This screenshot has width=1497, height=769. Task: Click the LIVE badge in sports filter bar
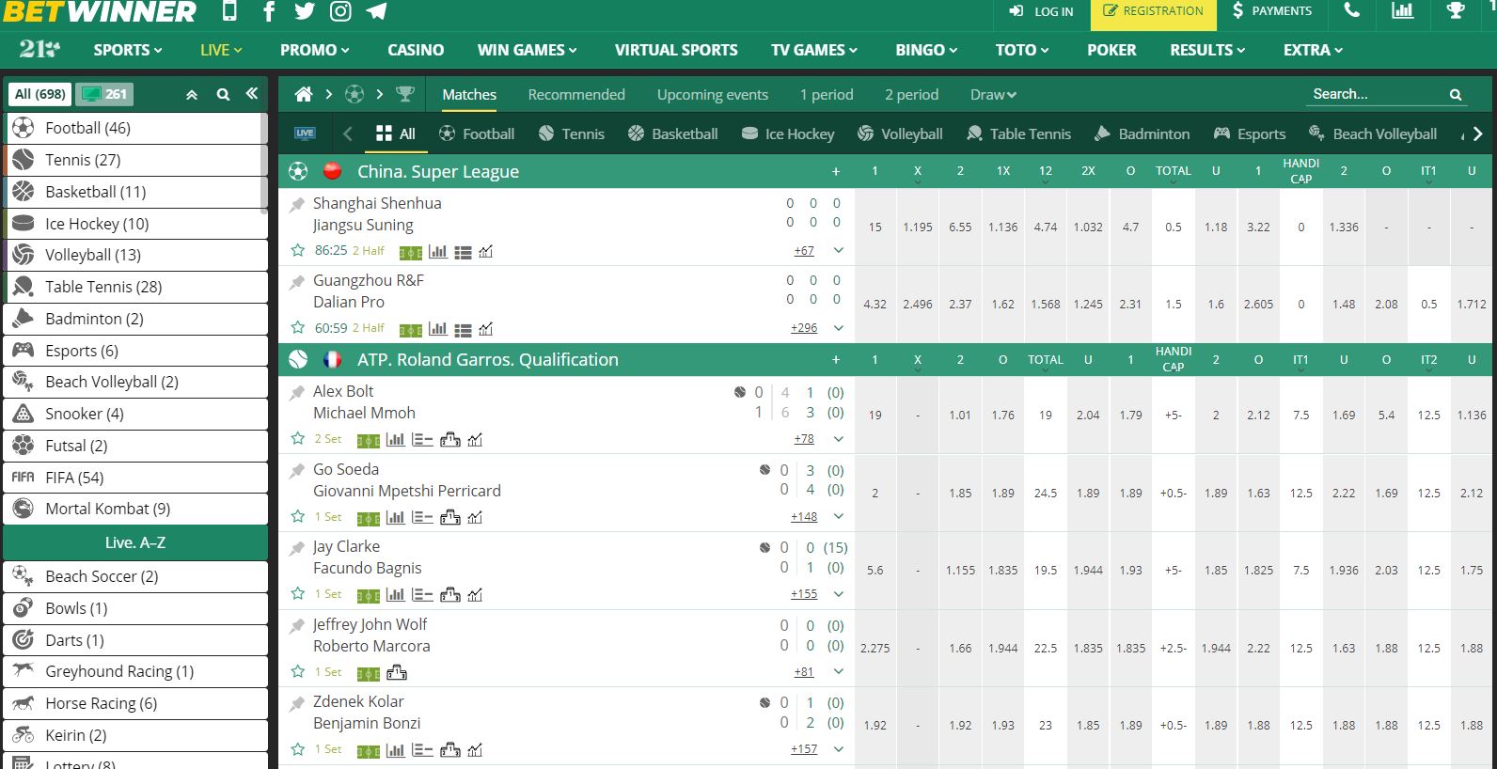[x=305, y=133]
